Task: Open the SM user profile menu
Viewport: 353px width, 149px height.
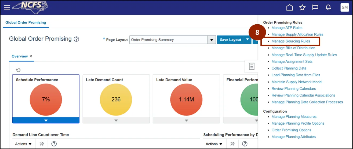Action: 344,7
